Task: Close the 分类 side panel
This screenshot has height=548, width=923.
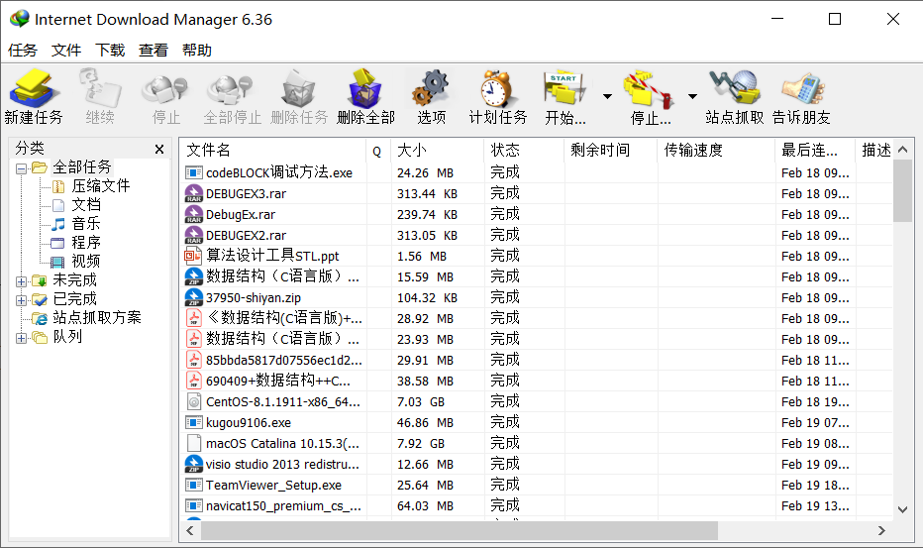Action: [159, 150]
